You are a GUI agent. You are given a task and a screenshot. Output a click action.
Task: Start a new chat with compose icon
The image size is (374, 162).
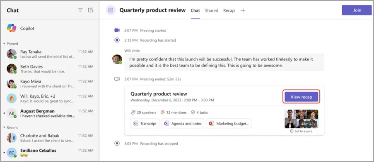coord(90,10)
